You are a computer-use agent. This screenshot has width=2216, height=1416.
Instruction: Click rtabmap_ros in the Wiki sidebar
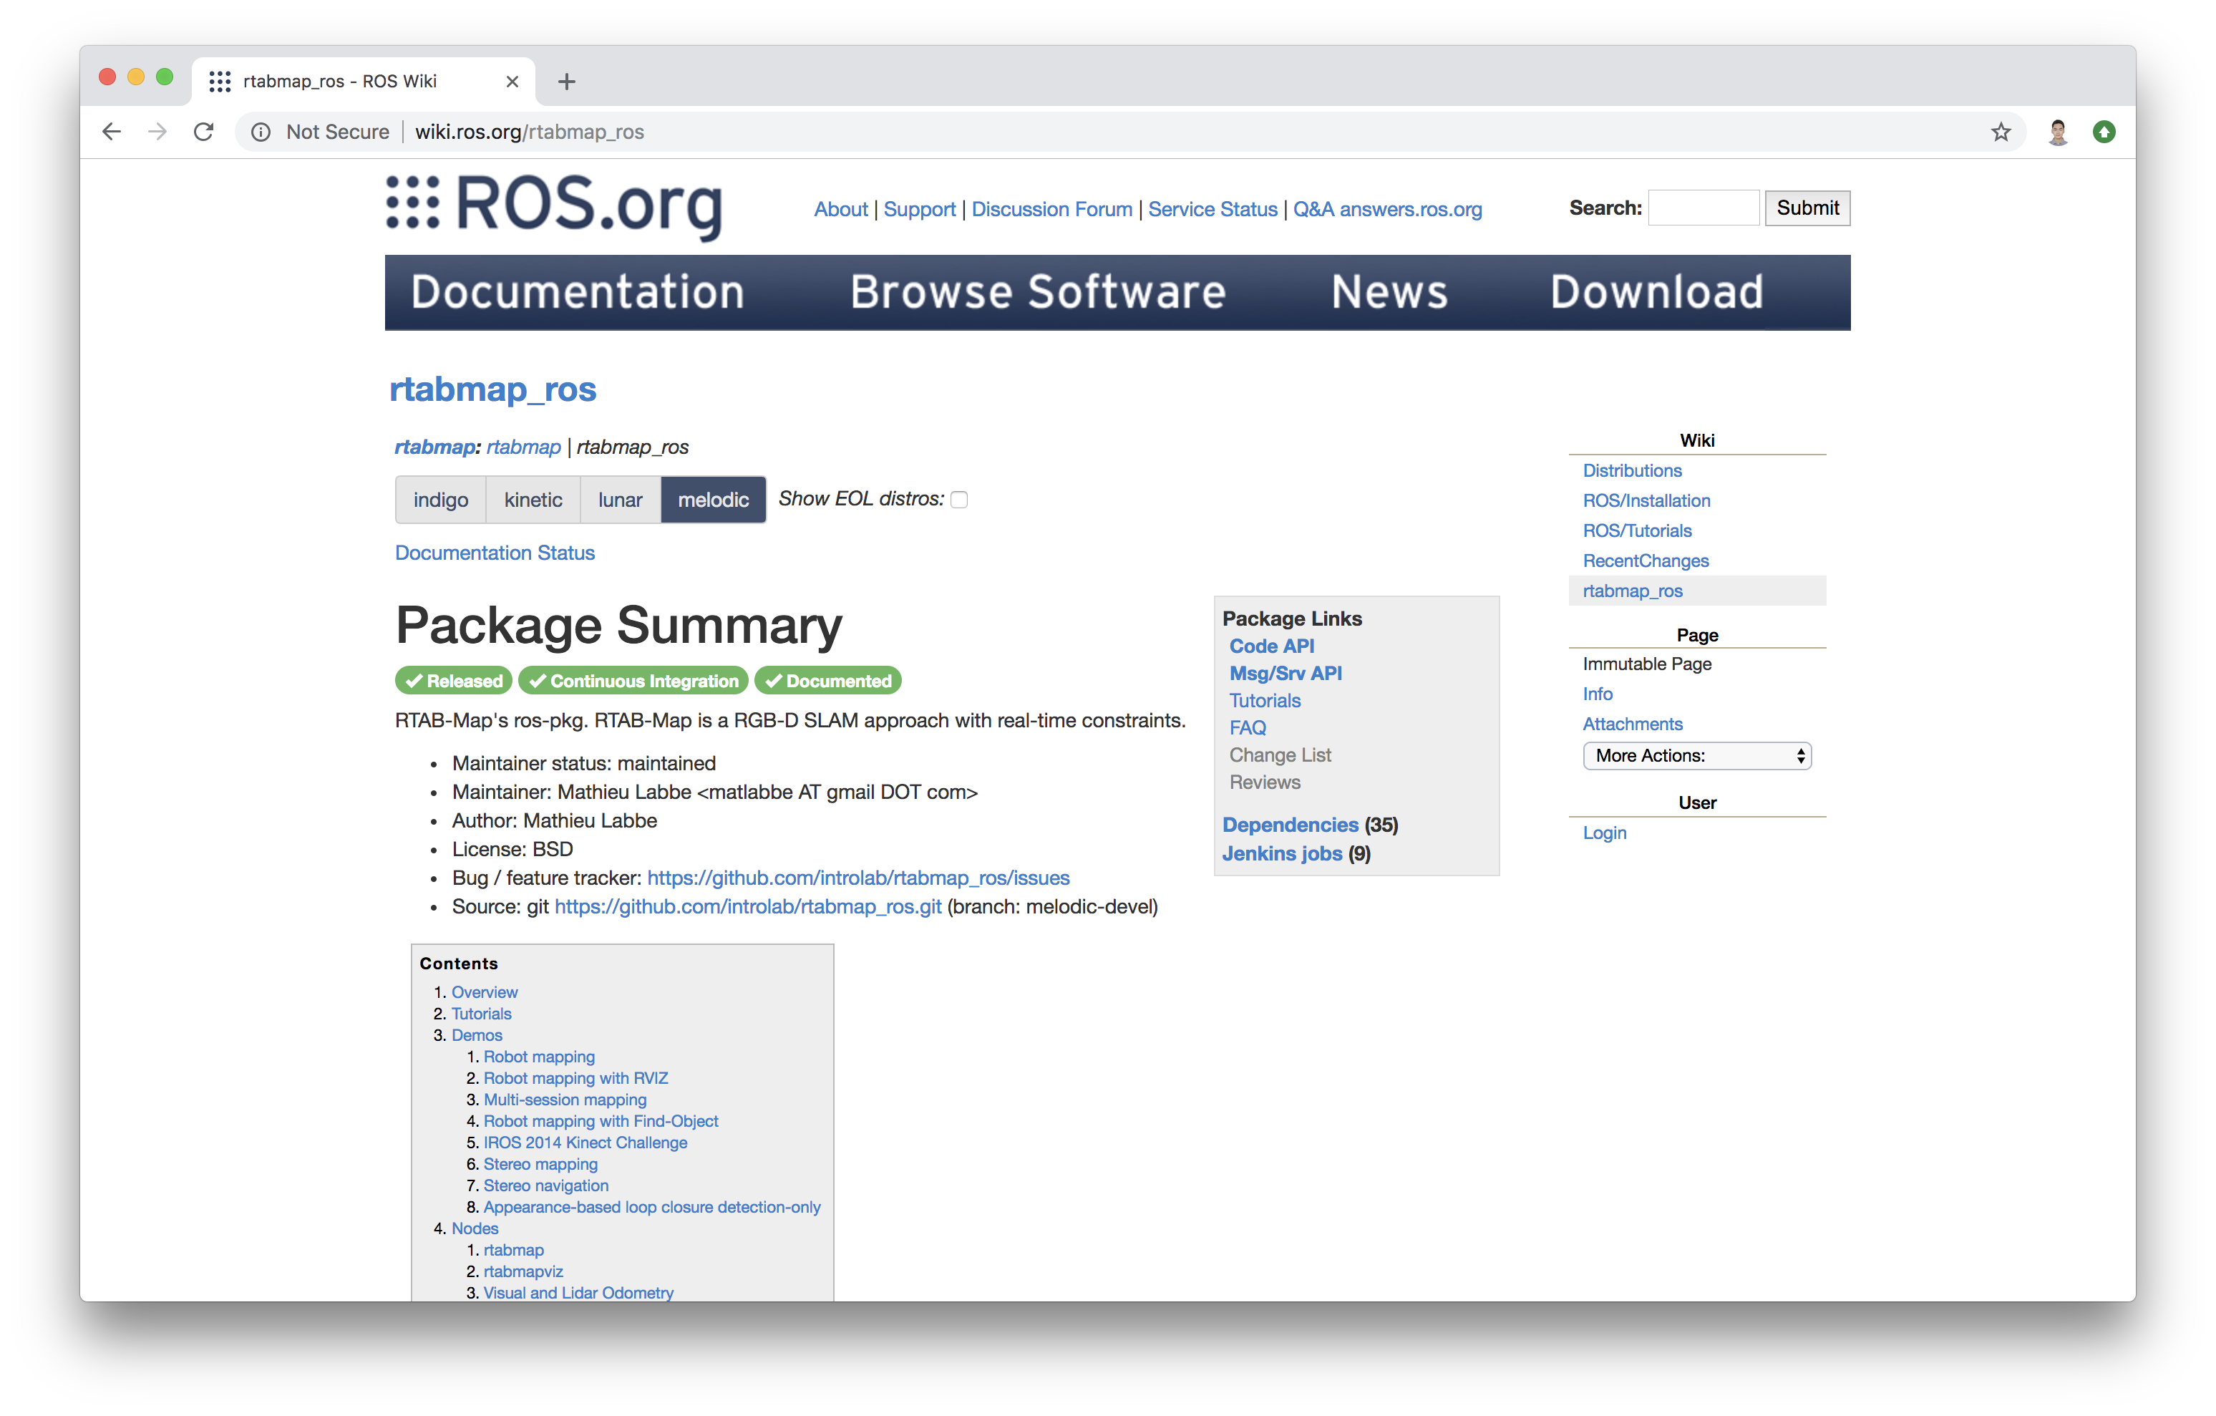click(1633, 591)
